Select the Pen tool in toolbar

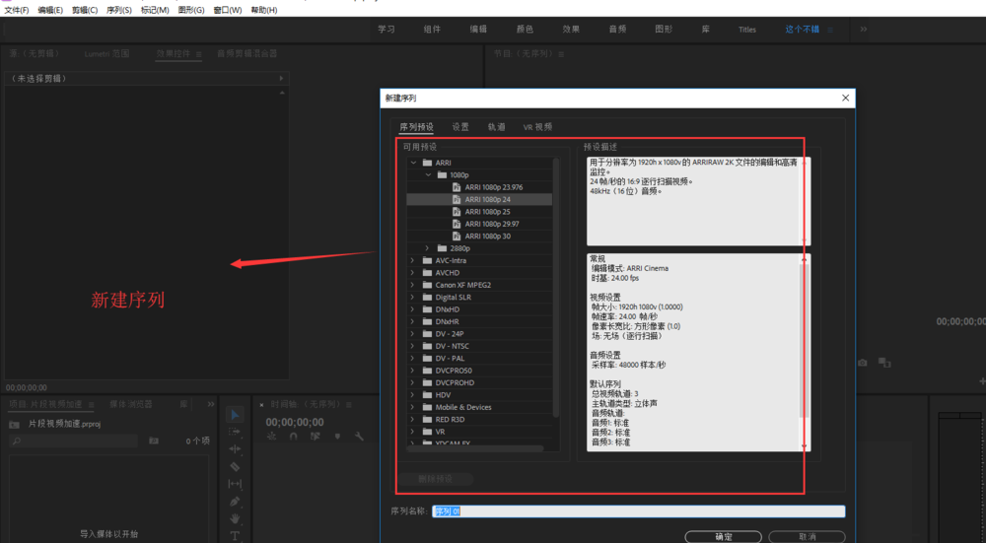[235, 501]
